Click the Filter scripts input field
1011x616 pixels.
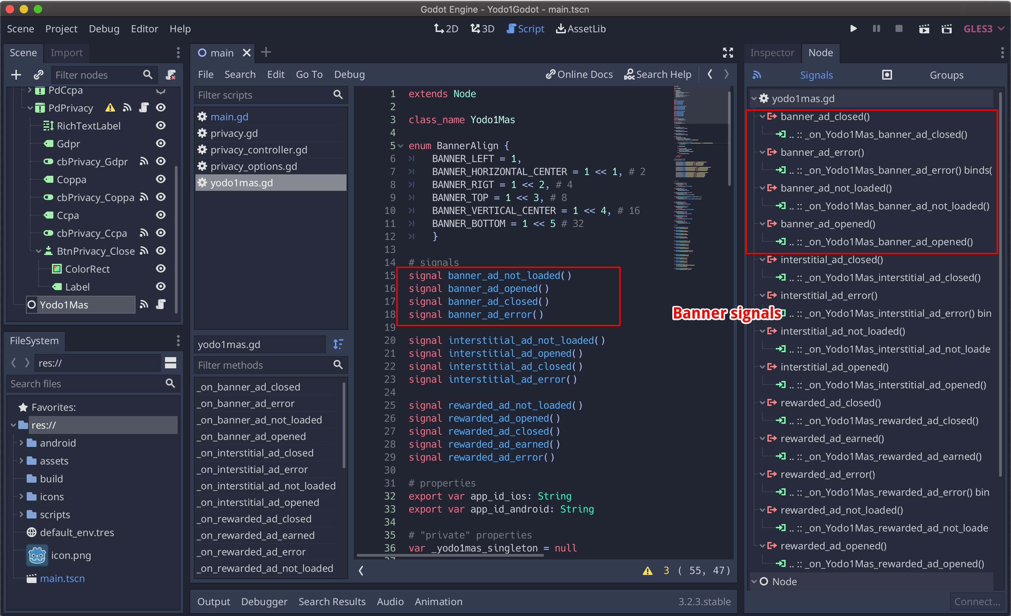click(x=263, y=95)
